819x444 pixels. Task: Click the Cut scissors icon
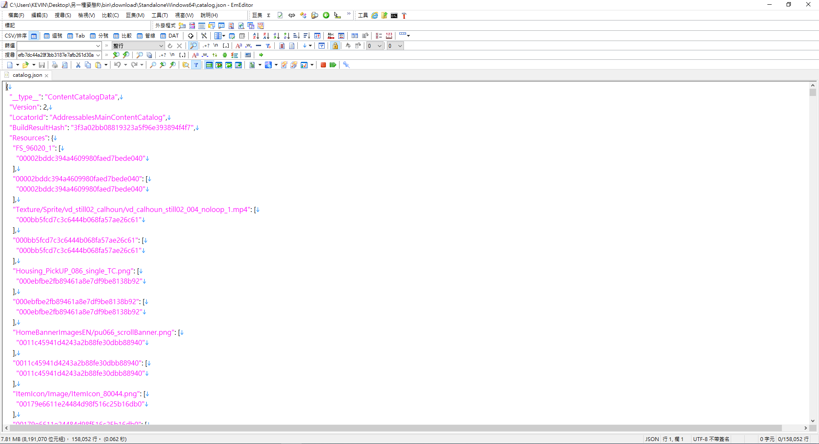point(78,65)
